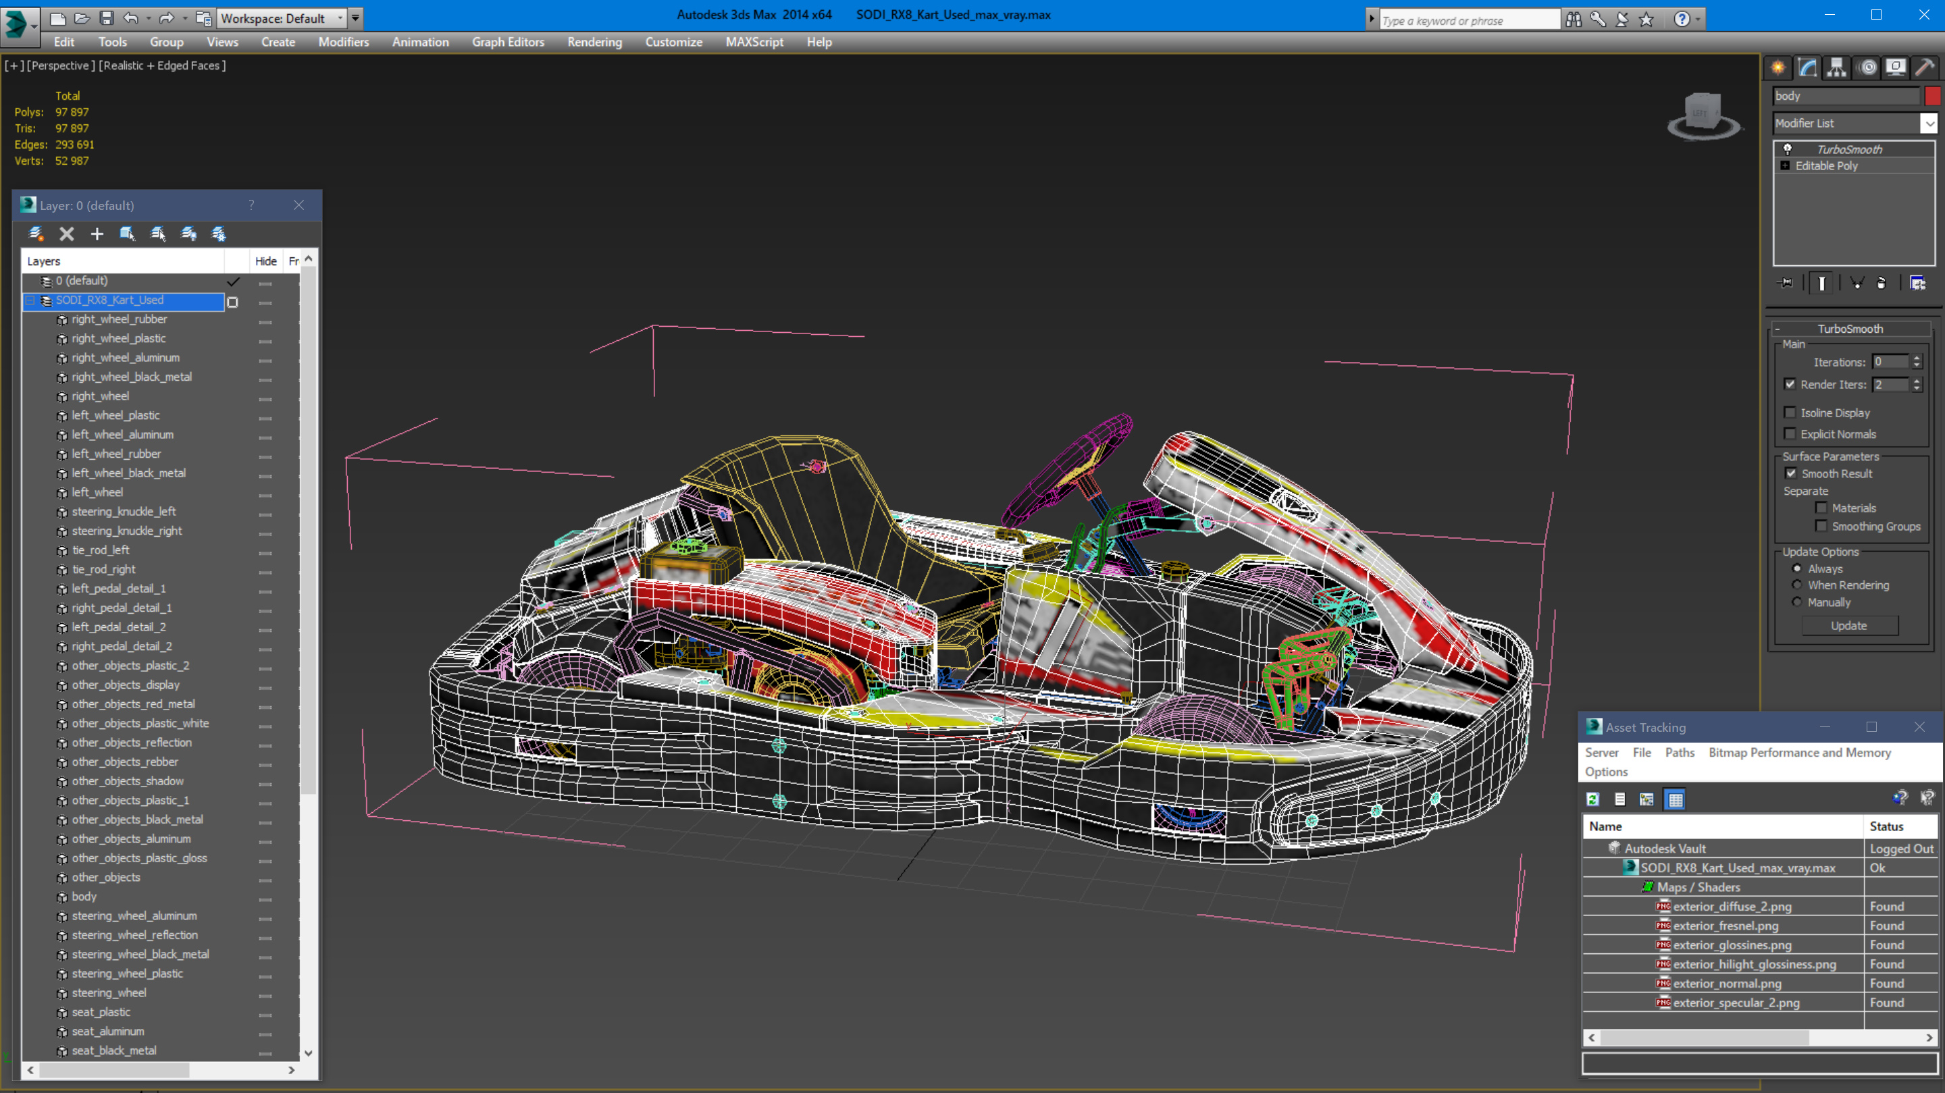1945x1093 pixels.
Task: Click Delete layer X icon in Layer dialog
Action: click(66, 234)
